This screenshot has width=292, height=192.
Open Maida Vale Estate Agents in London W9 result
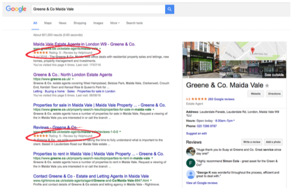(x=84, y=44)
